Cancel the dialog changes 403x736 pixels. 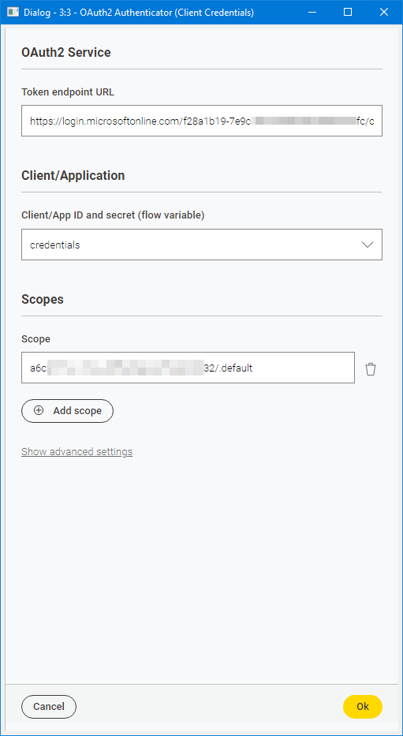[49, 707]
